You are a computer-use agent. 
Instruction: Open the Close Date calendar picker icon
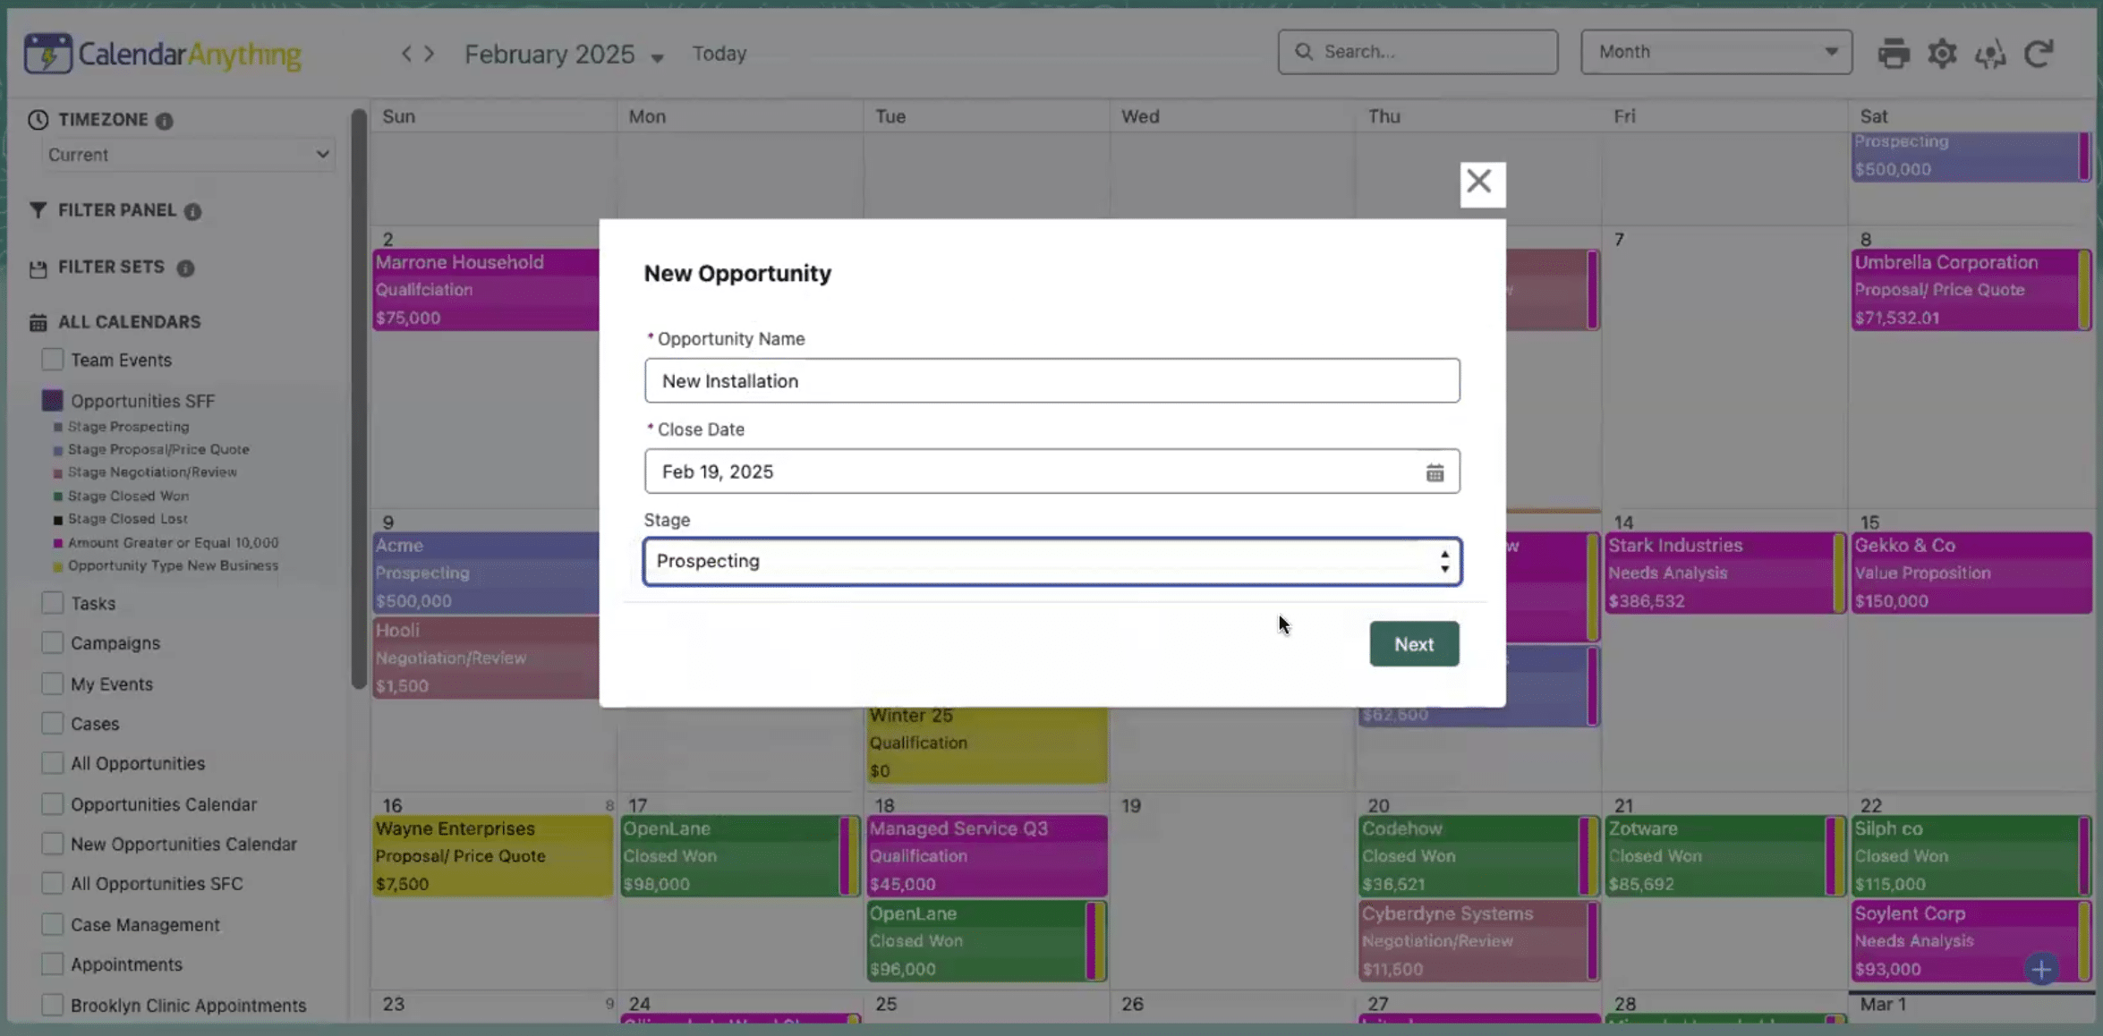[1435, 472]
